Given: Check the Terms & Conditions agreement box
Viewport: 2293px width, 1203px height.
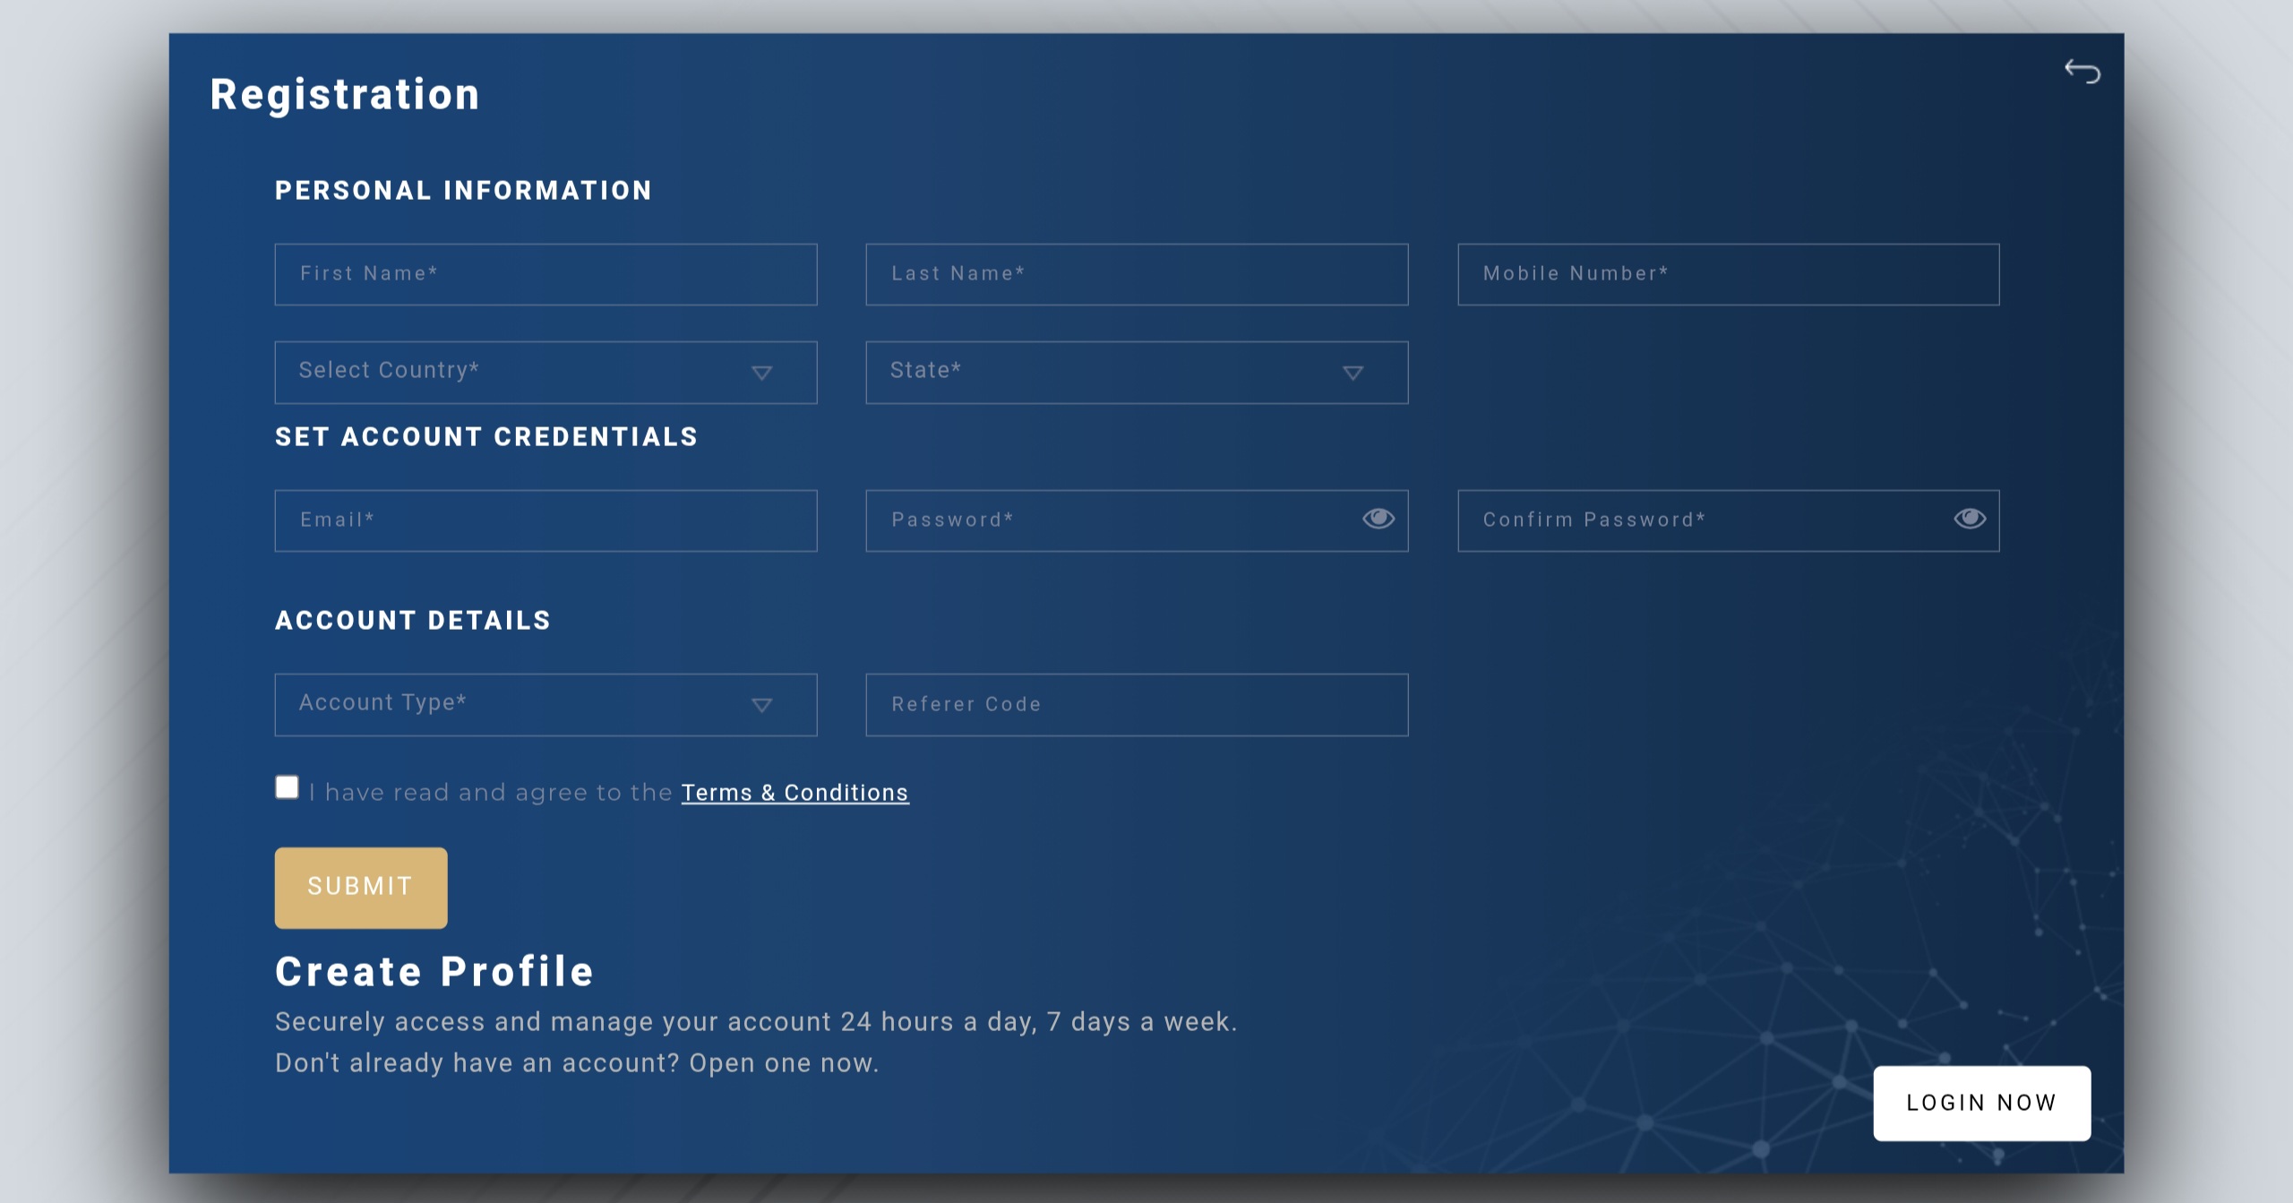Looking at the screenshot, I should point(287,787).
